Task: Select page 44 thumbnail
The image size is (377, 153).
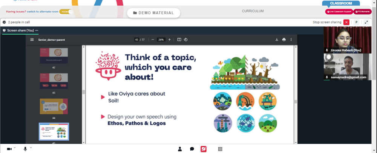Action: coord(54,106)
